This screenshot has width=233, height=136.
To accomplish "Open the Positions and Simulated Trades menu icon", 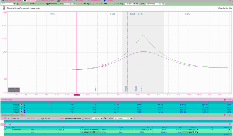I will coord(230,115).
